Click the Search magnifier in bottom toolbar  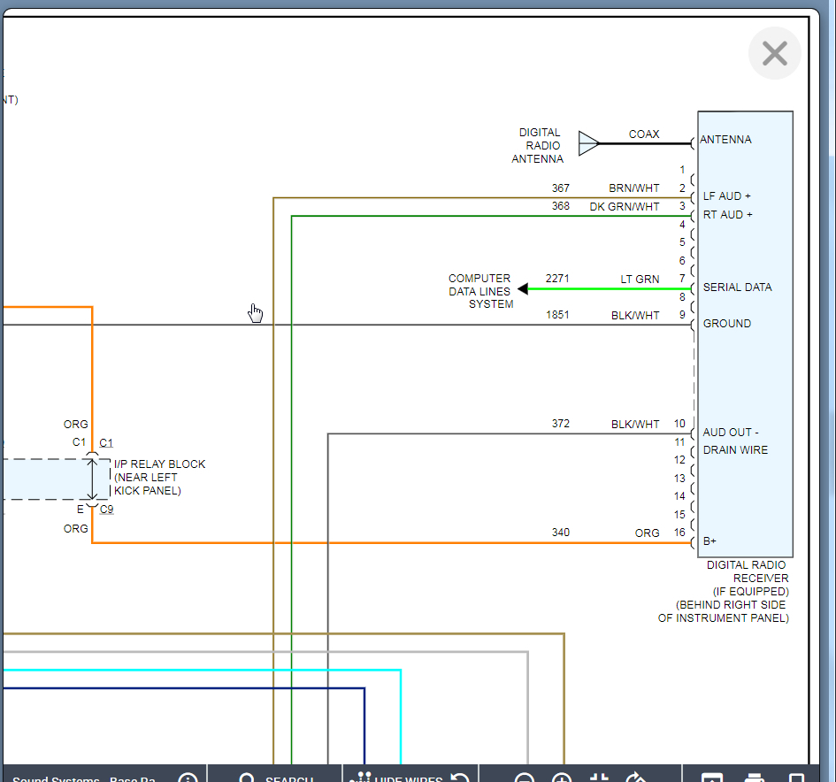tap(249, 779)
